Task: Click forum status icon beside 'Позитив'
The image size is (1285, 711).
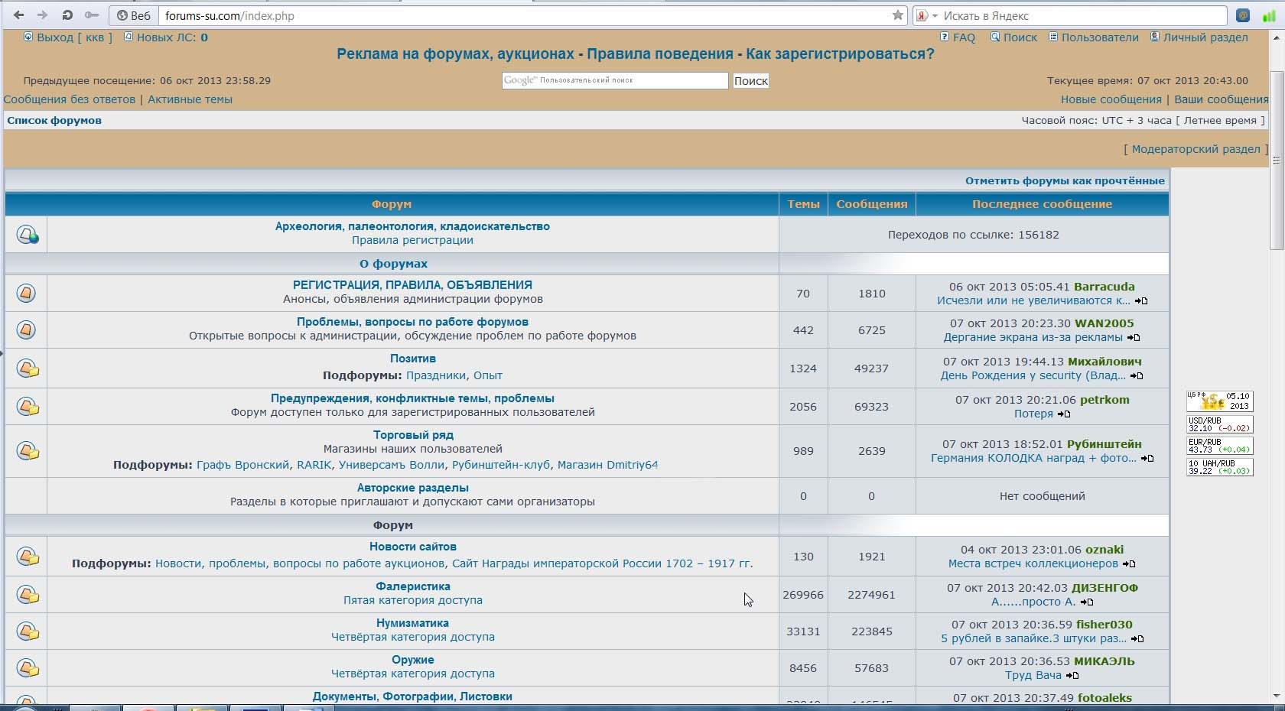Action: click(x=27, y=368)
